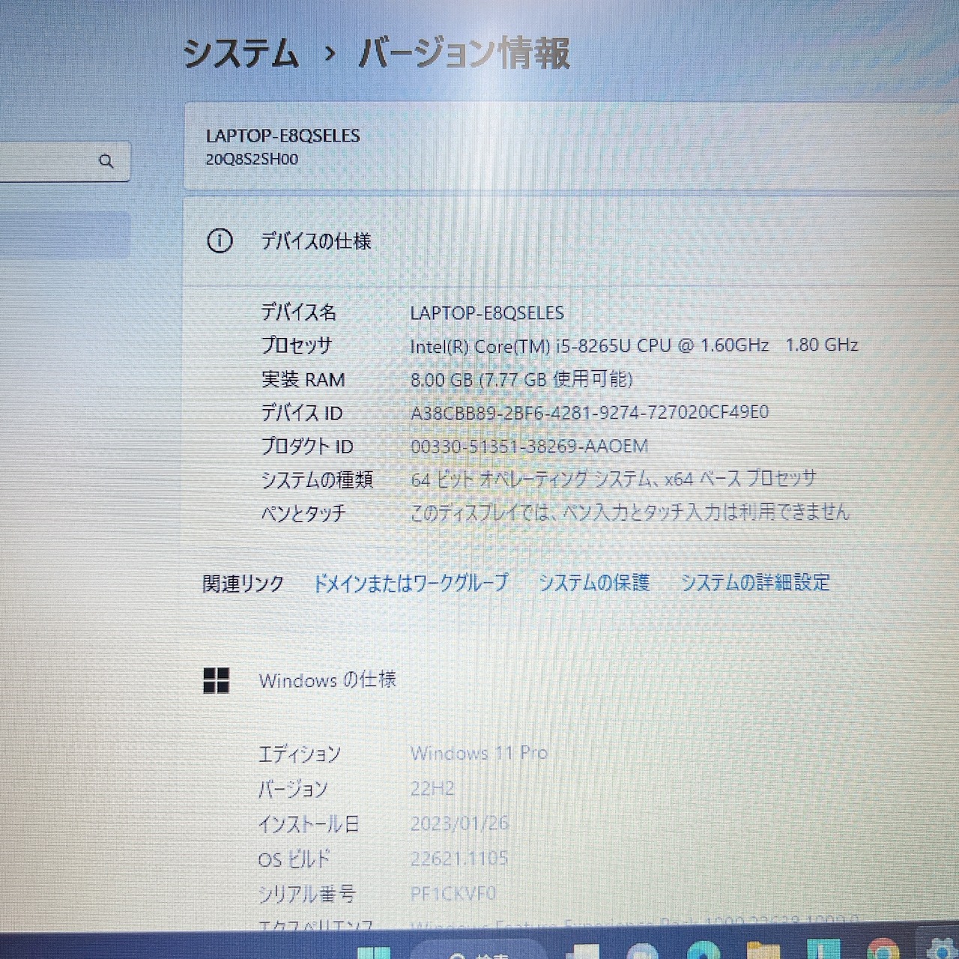Open Microsoft Edge from the taskbar
This screenshot has height=959, width=959.
[704, 952]
